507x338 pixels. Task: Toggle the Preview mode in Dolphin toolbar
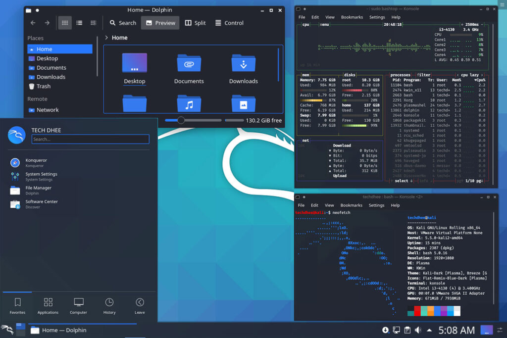pos(160,23)
